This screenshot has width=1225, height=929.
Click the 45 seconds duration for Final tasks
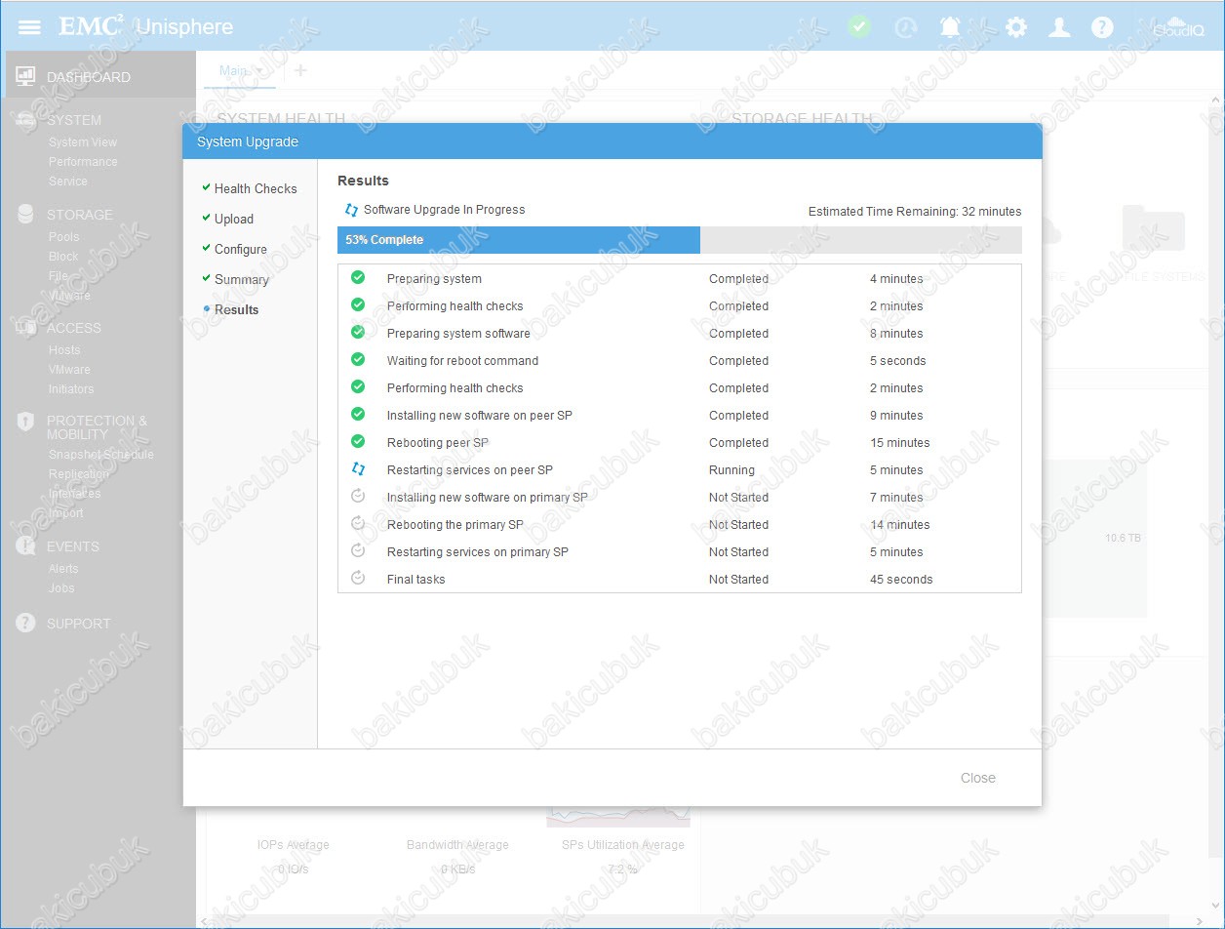tap(901, 580)
